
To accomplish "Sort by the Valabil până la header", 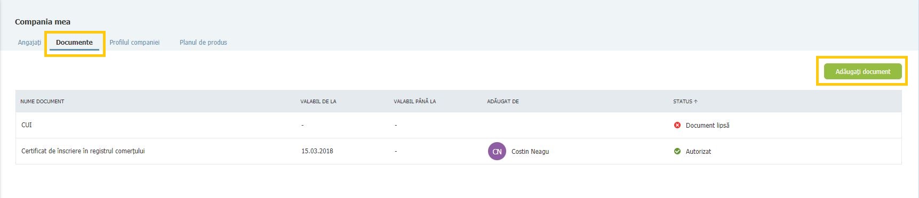I will tap(414, 101).
